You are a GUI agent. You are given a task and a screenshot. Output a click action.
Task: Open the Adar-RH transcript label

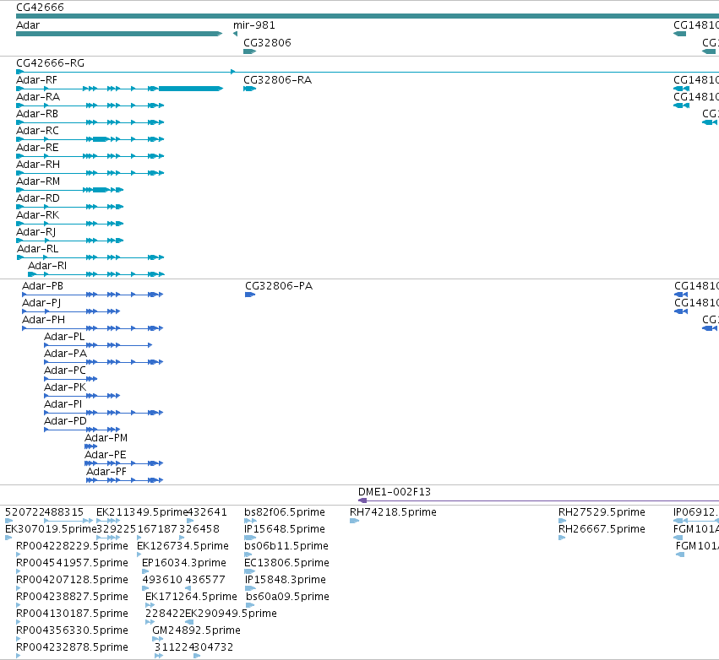coord(38,165)
